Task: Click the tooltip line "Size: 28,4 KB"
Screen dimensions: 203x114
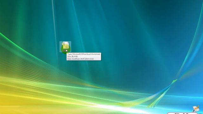Action: point(73,56)
